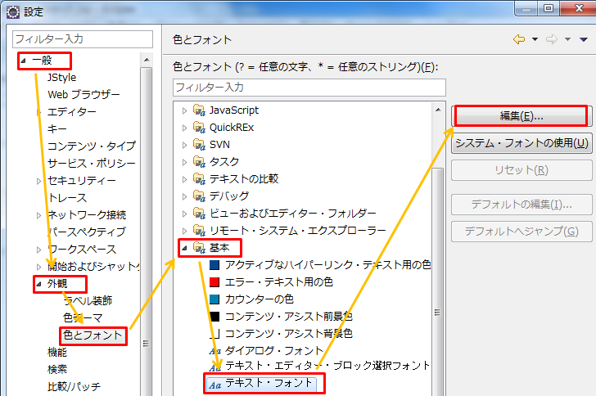Select the black swatch for コンテンツ・アシスト前景色

point(214,316)
